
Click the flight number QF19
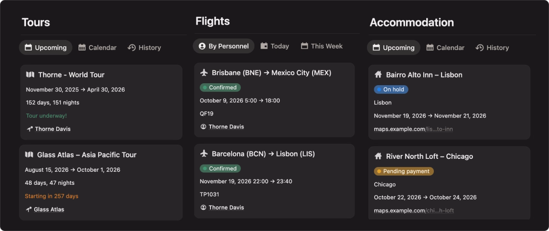207,114
